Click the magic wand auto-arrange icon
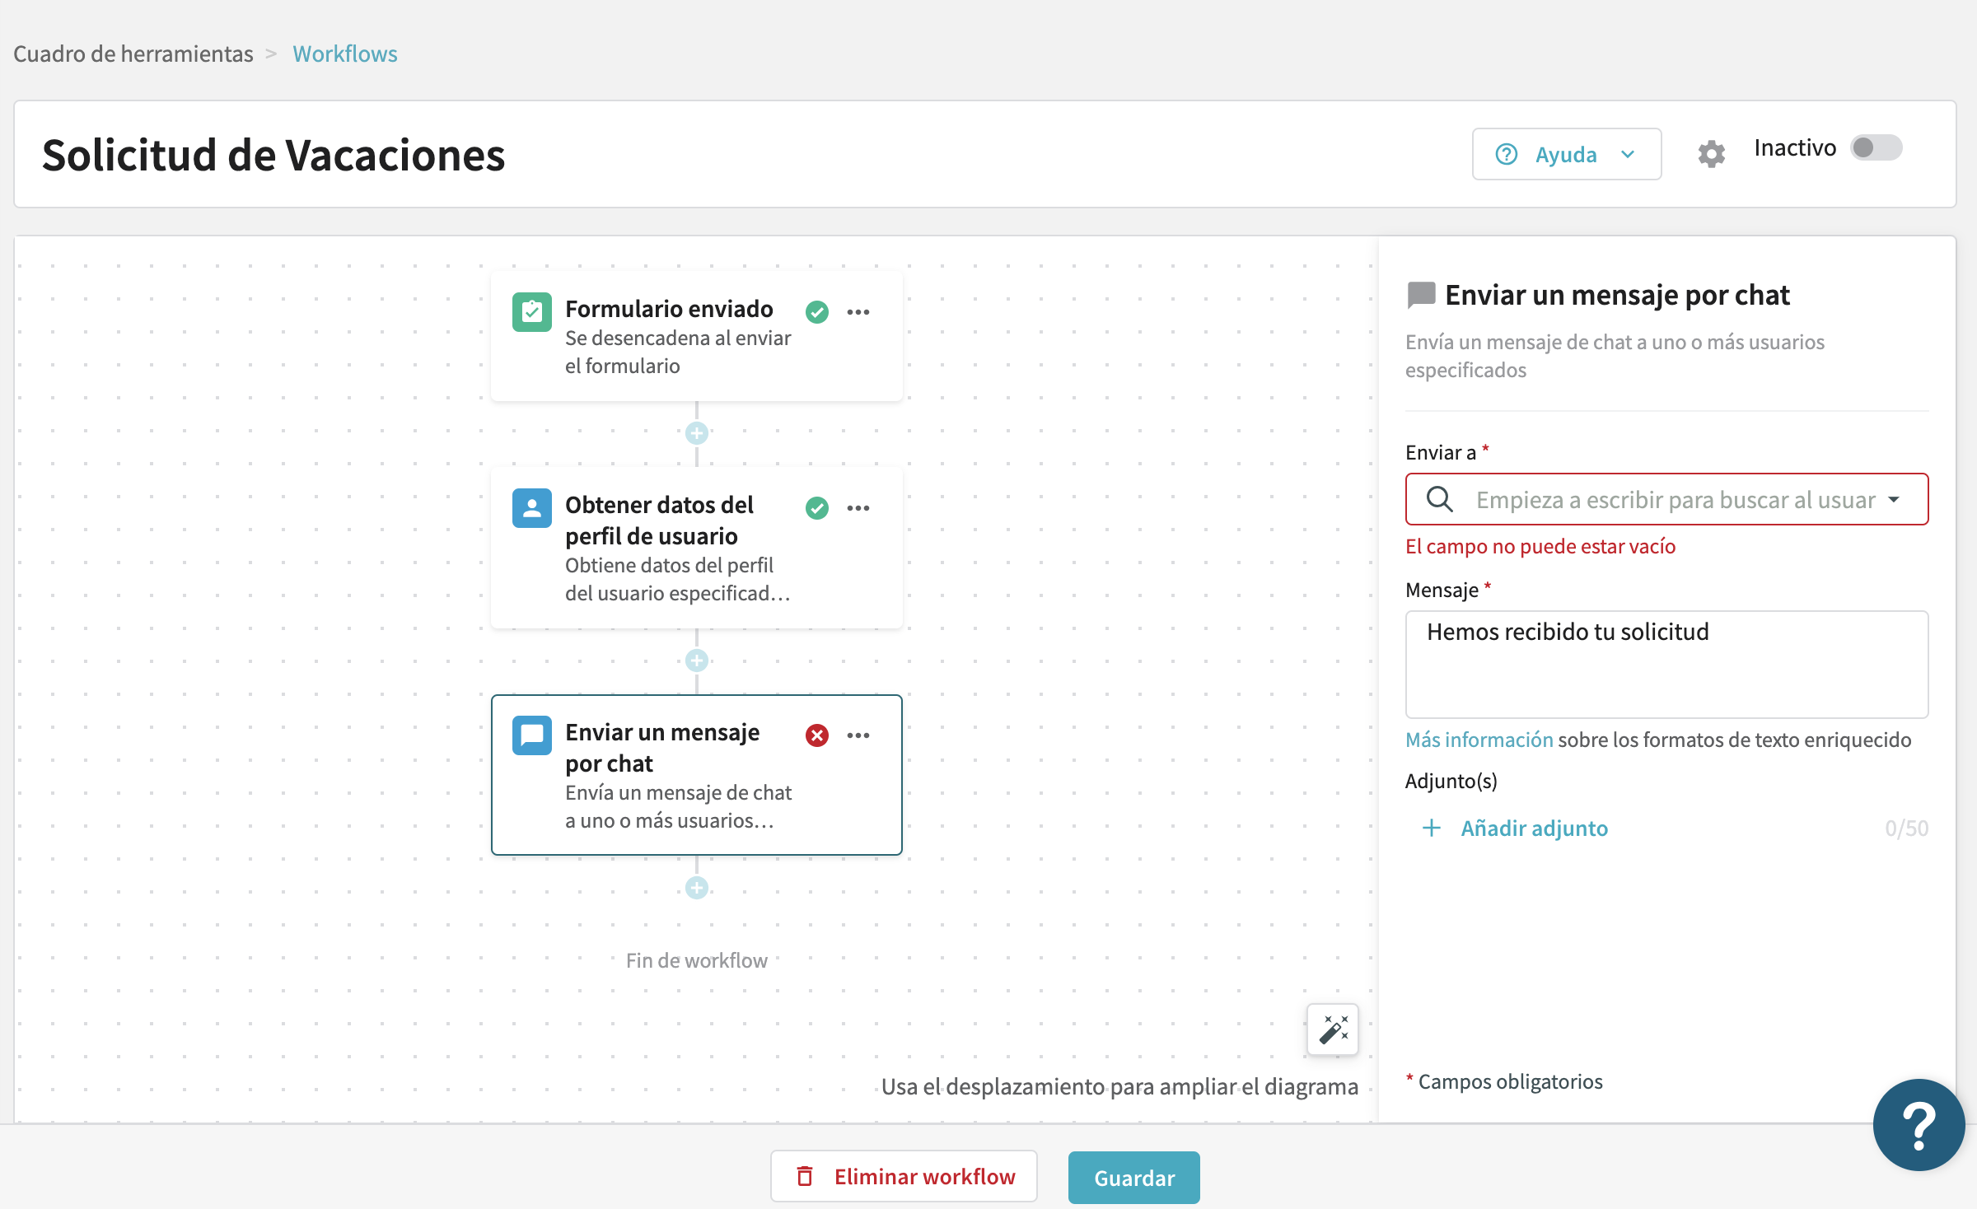The image size is (1977, 1209). click(x=1333, y=1029)
